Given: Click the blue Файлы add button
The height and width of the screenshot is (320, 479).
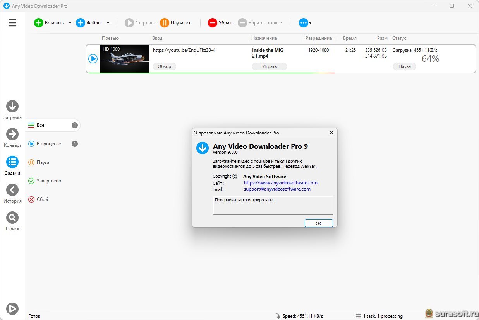Looking at the screenshot, I should pyautogui.click(x=89, y=23).
